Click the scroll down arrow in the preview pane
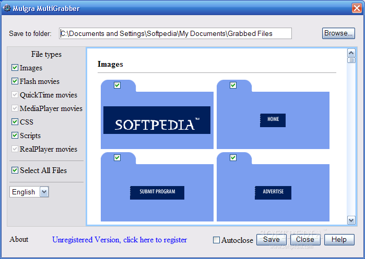365x259 pixels. (351, 220)
